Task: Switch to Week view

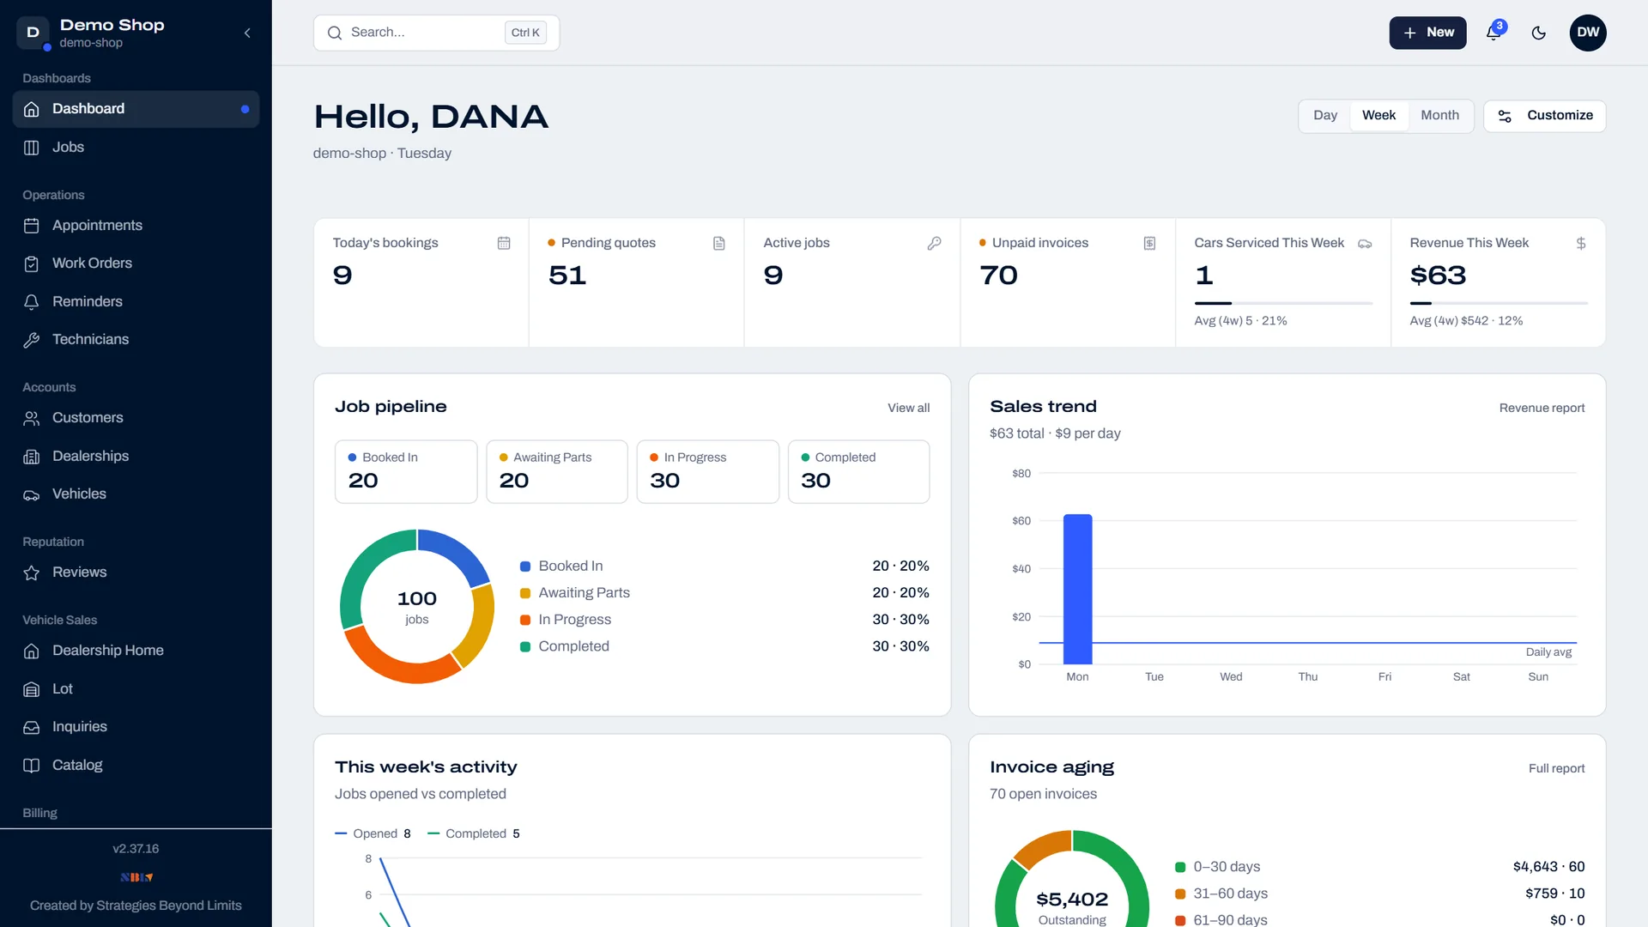Action: pos(1378,115)
